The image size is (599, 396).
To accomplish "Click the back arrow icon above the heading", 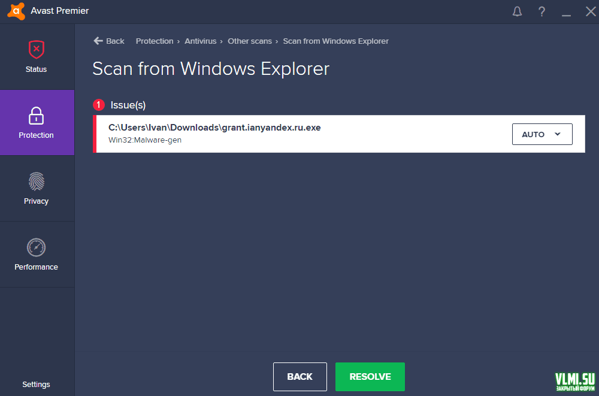I will click(98, 41).
